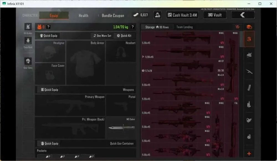Open the Health tab

pos(83,16)
